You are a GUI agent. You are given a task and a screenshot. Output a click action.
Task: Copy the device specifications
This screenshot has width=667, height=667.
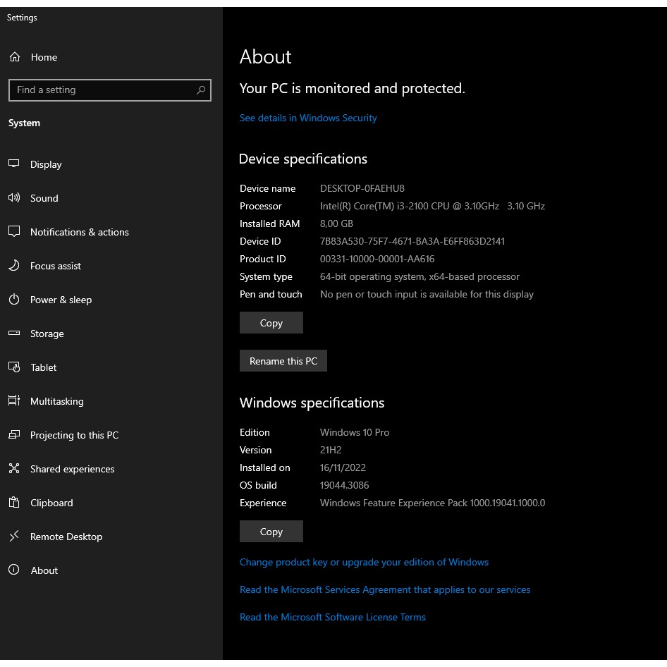(271, 323)
